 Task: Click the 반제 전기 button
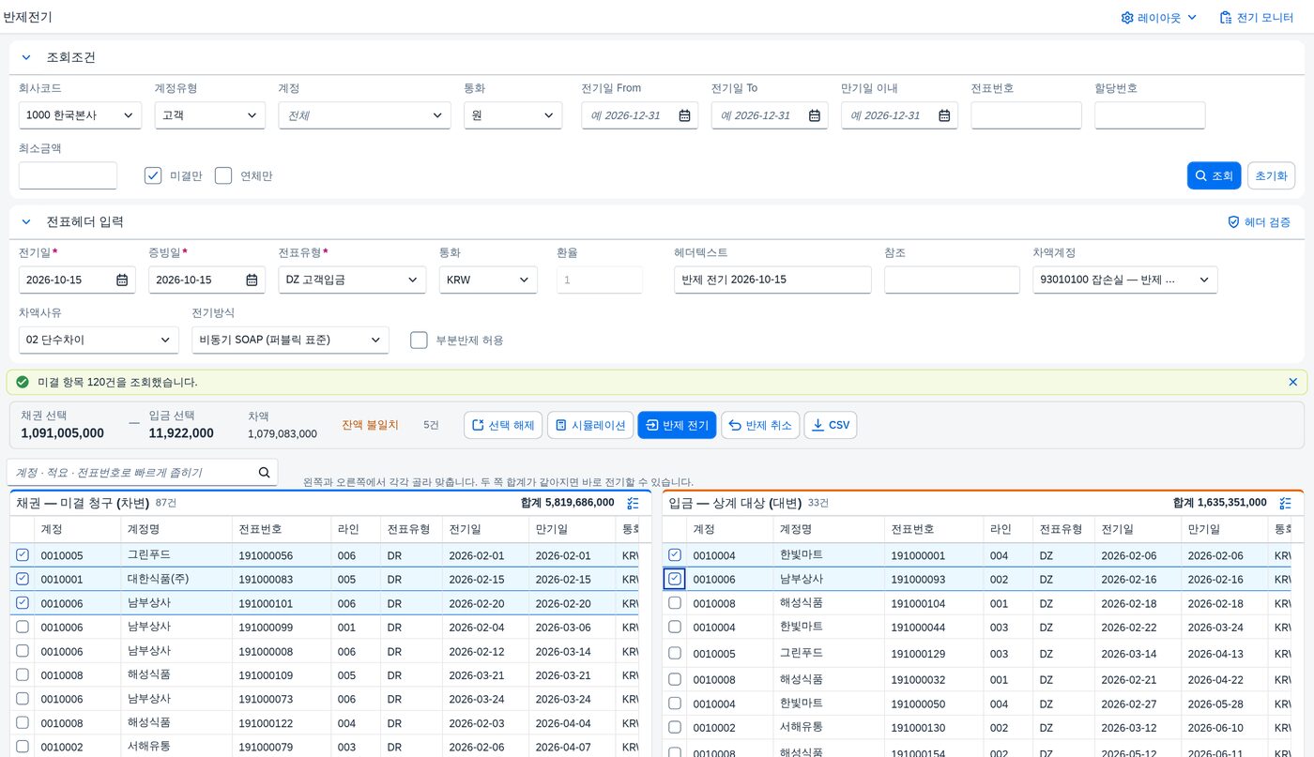click(677, 425)
